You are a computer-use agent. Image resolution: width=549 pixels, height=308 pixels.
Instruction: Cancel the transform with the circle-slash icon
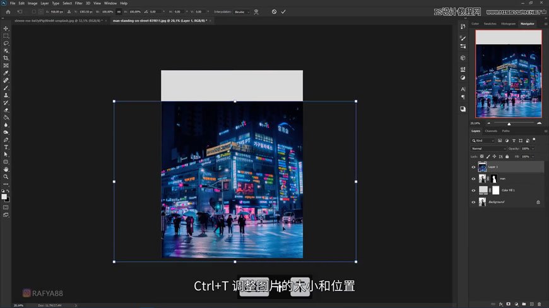(274, 11)
